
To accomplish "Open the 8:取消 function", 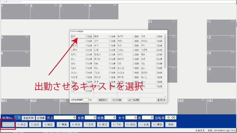I will pyautogui.click(x=103, y=124).
